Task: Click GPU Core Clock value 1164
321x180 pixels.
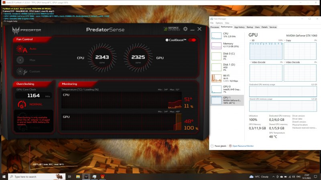Action: [x=34, y=96]
